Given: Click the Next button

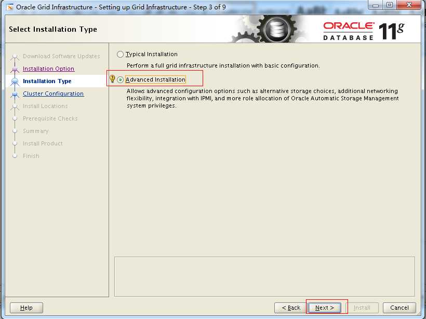Looking at the screenshot, I should [x=325, y=308].
